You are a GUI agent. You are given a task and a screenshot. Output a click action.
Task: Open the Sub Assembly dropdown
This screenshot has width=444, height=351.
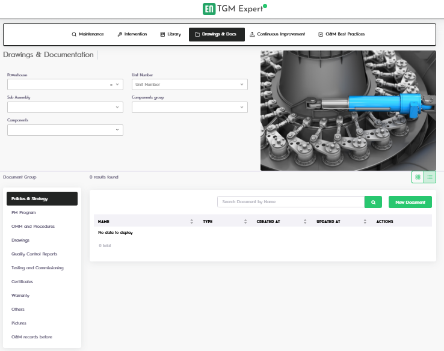(65, 108)
